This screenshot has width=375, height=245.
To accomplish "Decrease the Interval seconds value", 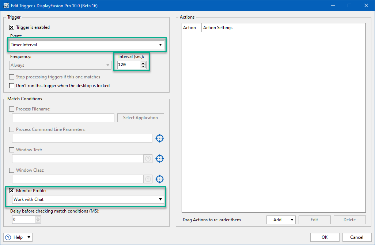I will pyautogui.click(x=143, y=67).
